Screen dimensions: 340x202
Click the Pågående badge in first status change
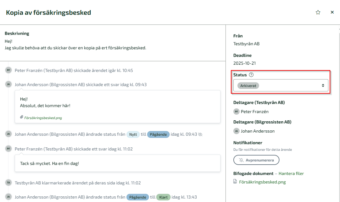click(x=158, y=134)
